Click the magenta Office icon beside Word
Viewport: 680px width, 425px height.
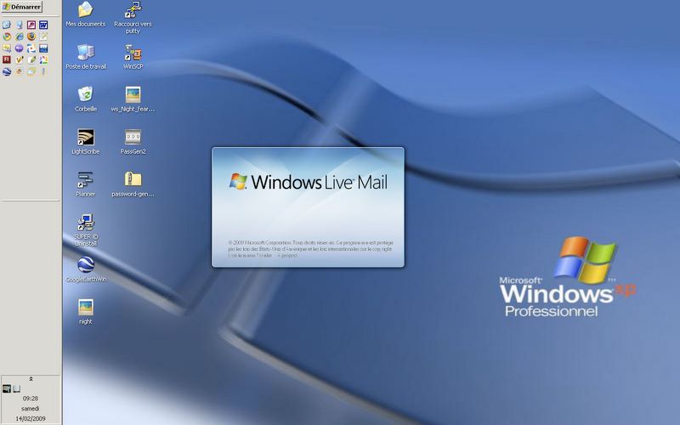coord(31,25)
